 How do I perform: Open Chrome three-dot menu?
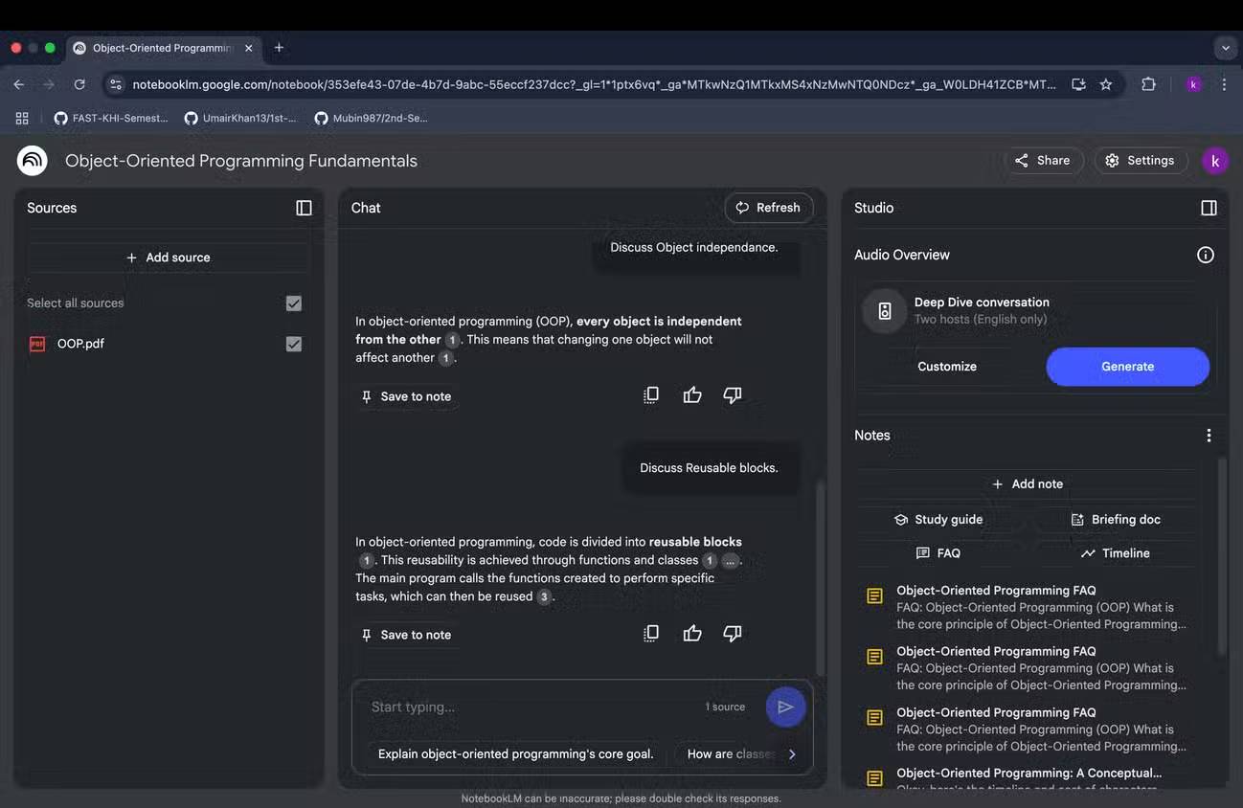[x=1224, y=84]
